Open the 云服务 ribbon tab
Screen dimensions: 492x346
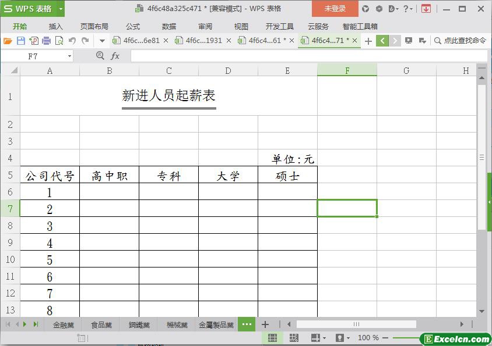click(x=318, y=27)
